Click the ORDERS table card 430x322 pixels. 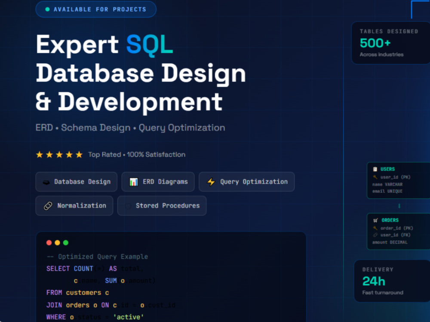click(399, 231)
